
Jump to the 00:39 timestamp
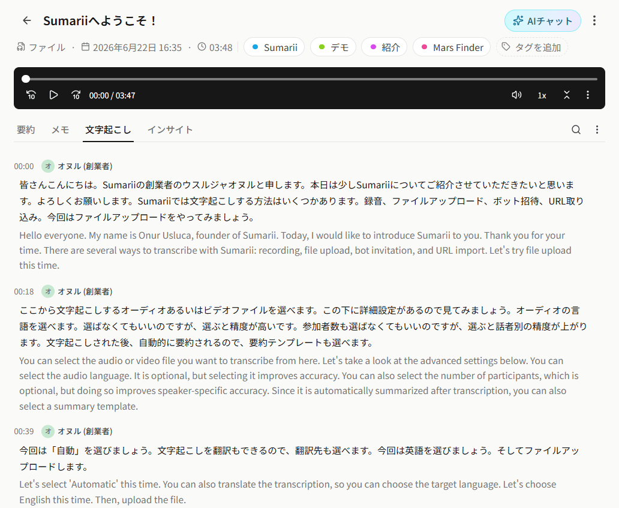click(24, 431)
